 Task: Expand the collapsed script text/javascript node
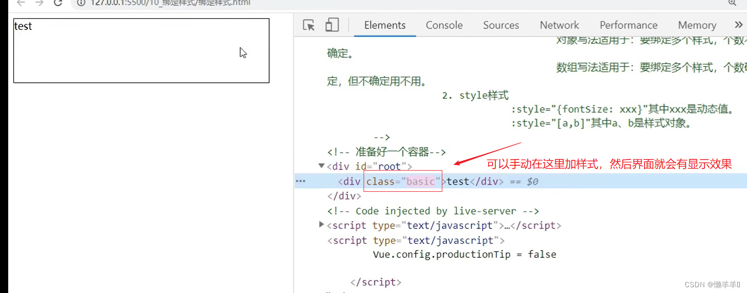pyautogui.click(x=322, y=225)
